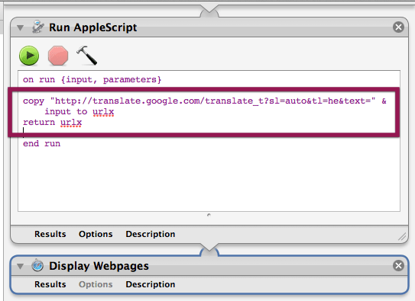
Task: Stop the script with red stop button
Action: pos(58,56)
